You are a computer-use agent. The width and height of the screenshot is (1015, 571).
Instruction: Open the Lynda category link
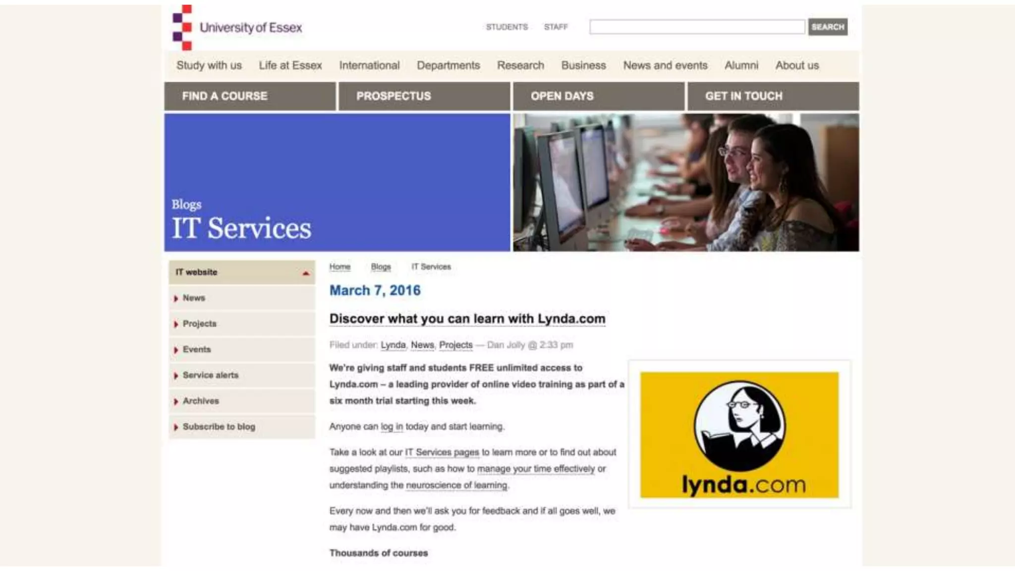coord(393,345)
